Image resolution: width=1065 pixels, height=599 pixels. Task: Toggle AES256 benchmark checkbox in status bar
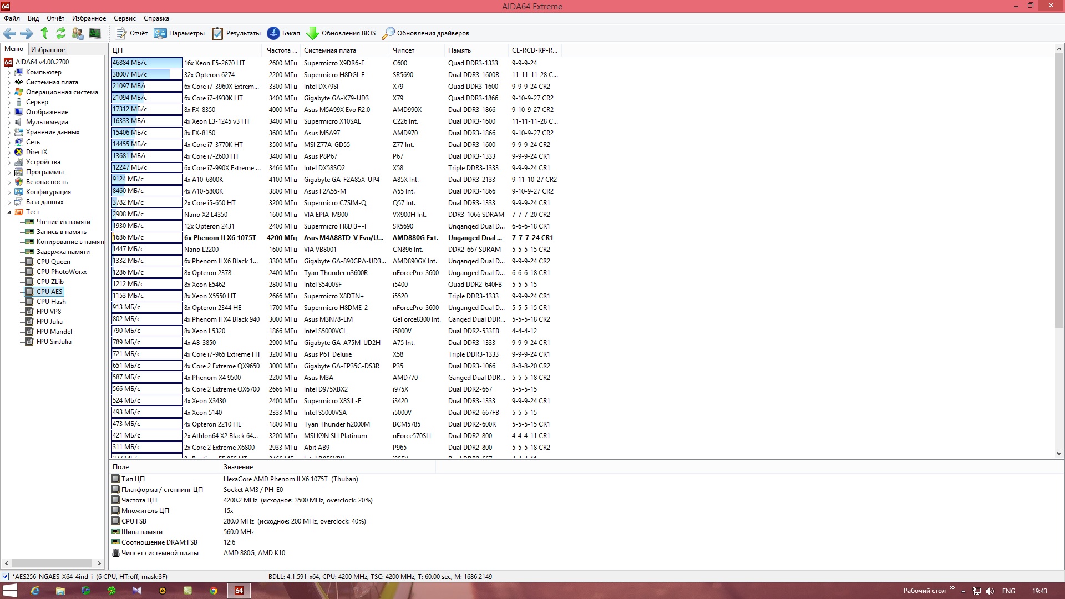(6, 577)
